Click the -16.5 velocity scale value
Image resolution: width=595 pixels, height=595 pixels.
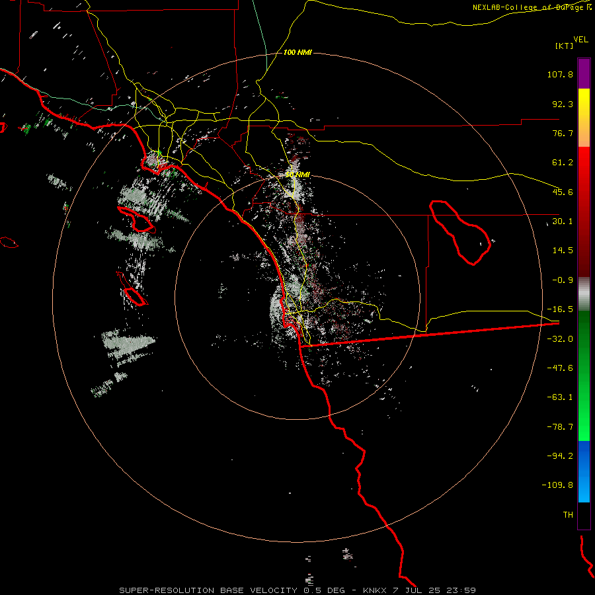point(560,309)
